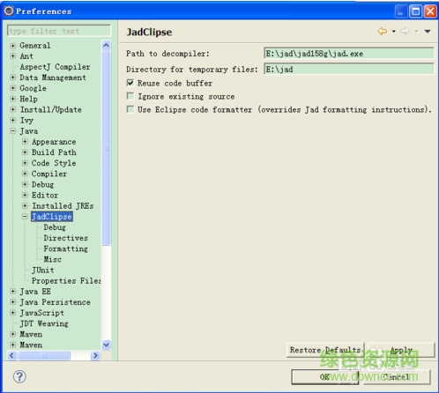Click the horizontal scroll right arrow
Image resolution: width=439 pixels, height=393 pixels.
click(x=95, y=355)
